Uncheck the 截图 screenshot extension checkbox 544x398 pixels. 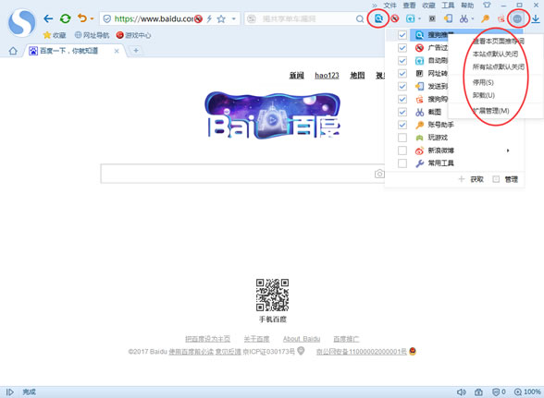click(402, 112)
